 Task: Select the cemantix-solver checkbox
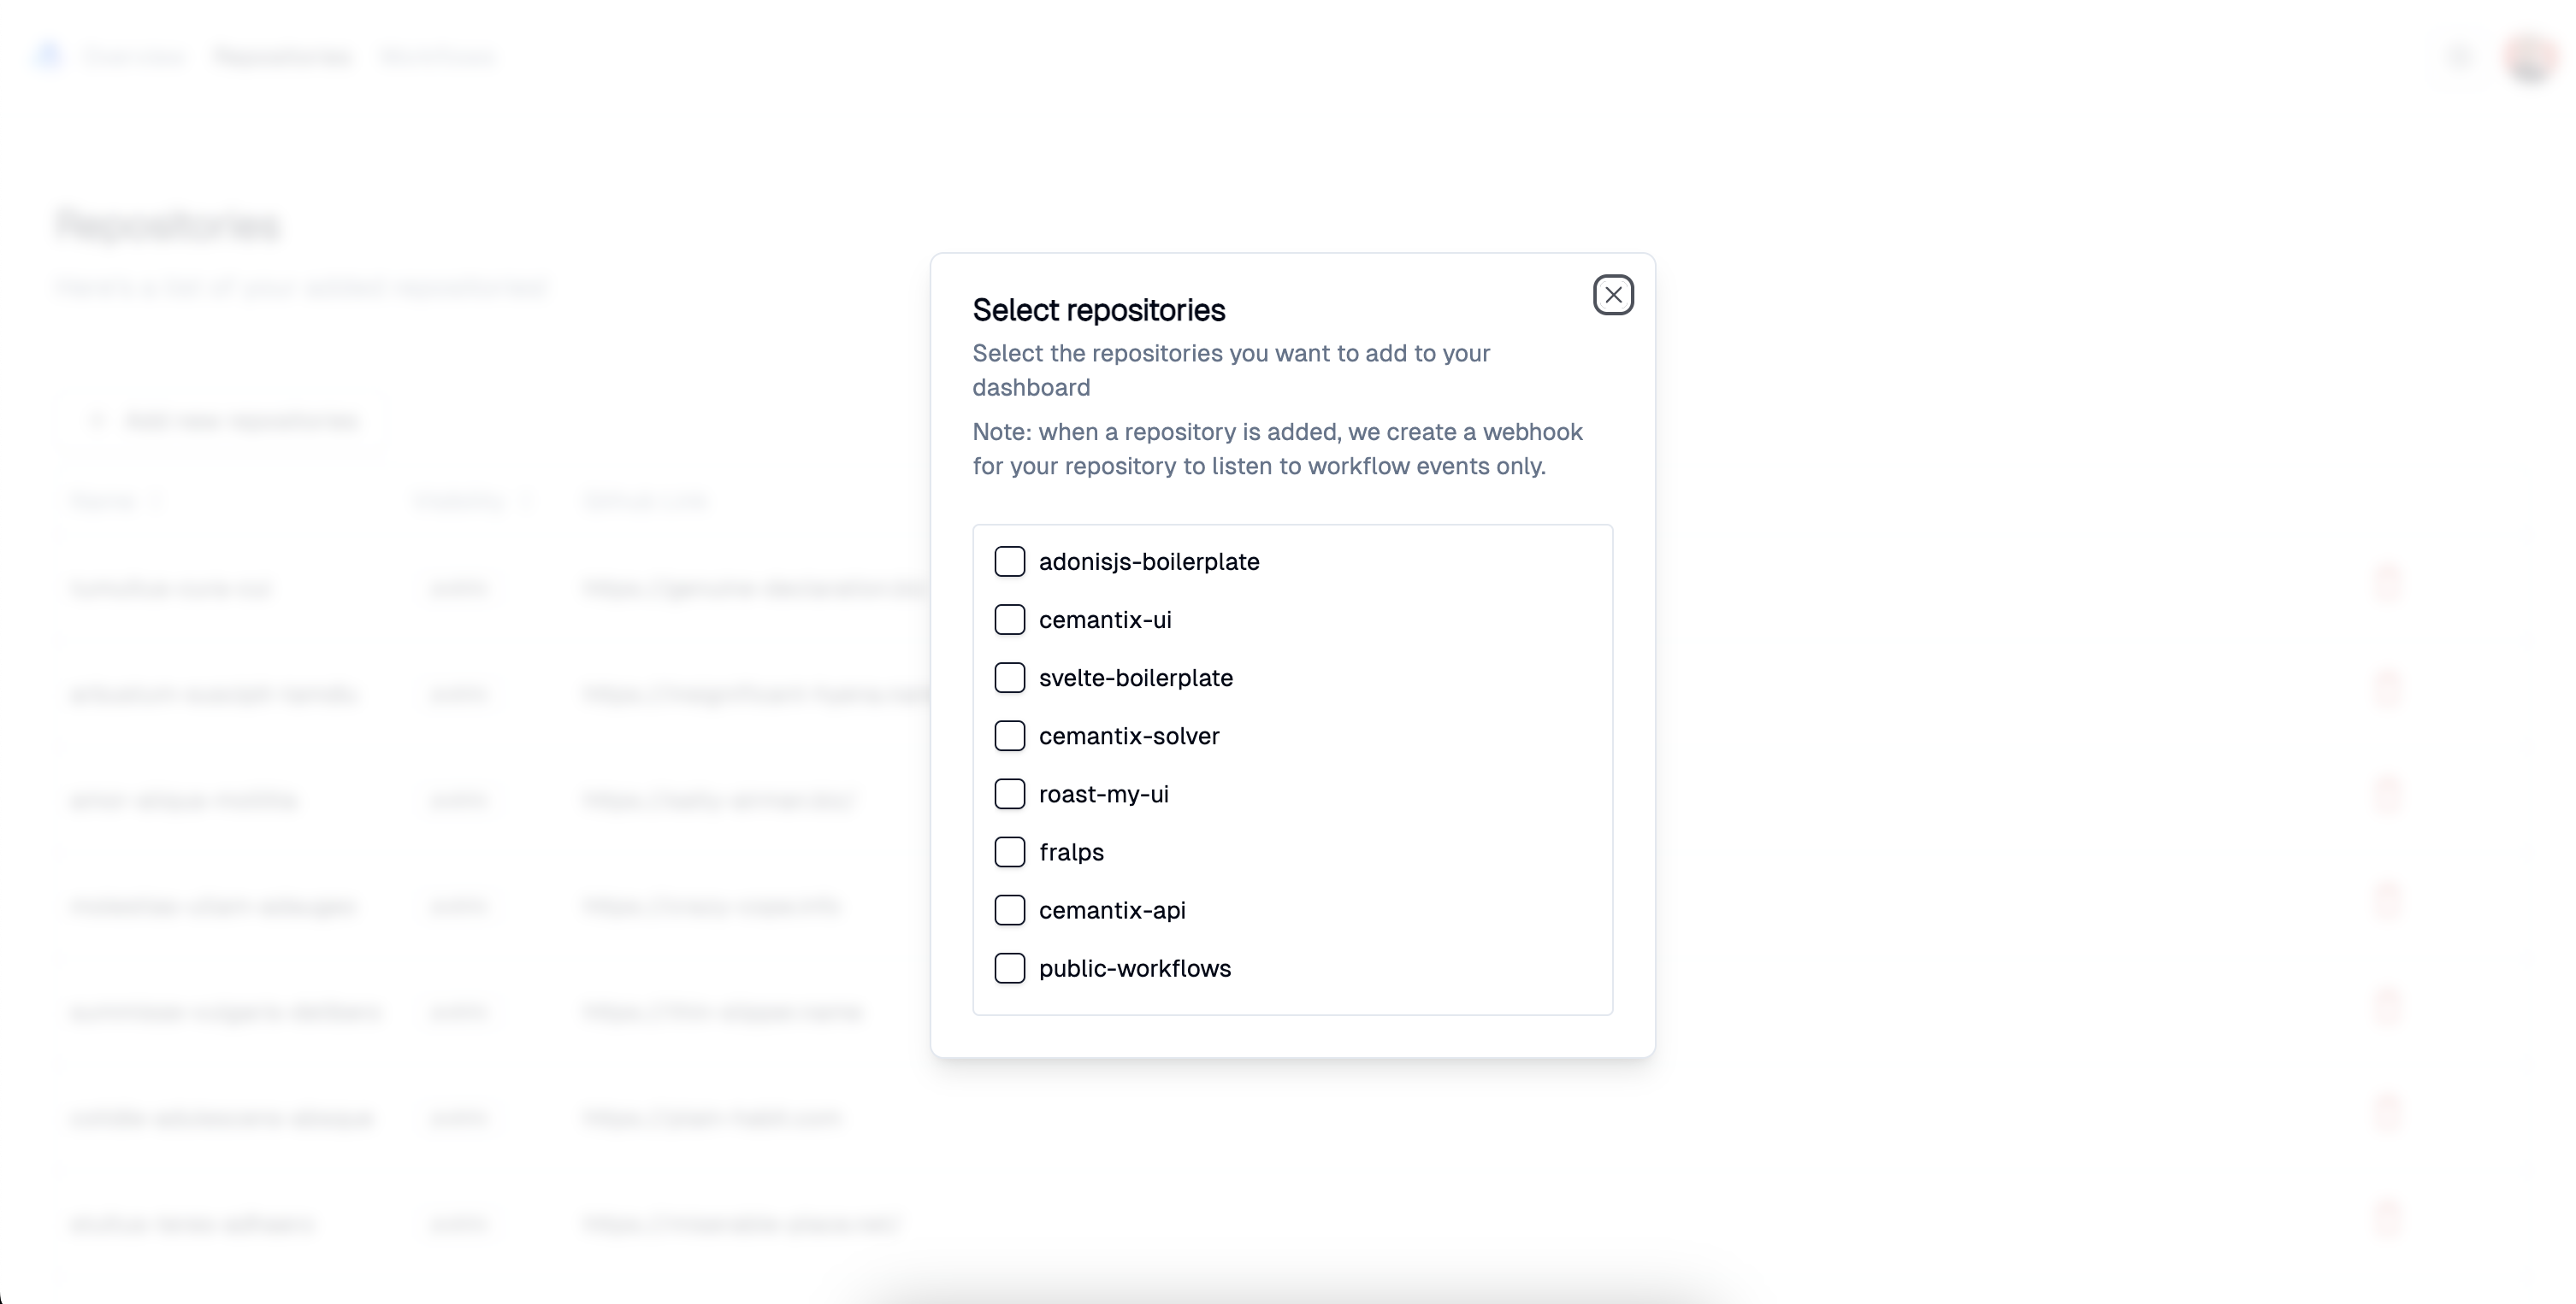[x=1010, y=736]
